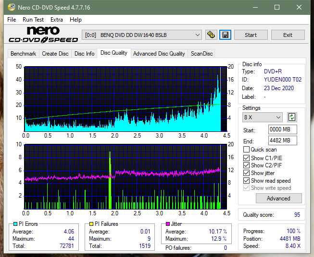Select the Disc Quality tab
Image resolution: width=314 pixels, height=257 pixels.
tap(114, 53)
